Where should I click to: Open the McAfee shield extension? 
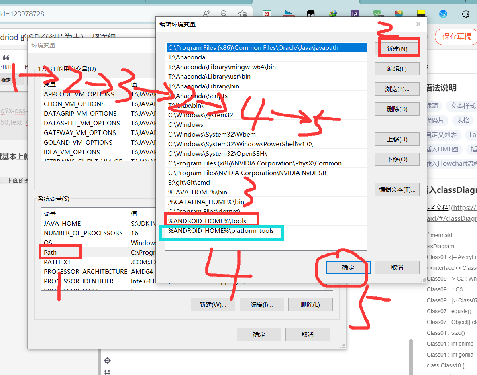pyautogui.click(x=267, y=14)
